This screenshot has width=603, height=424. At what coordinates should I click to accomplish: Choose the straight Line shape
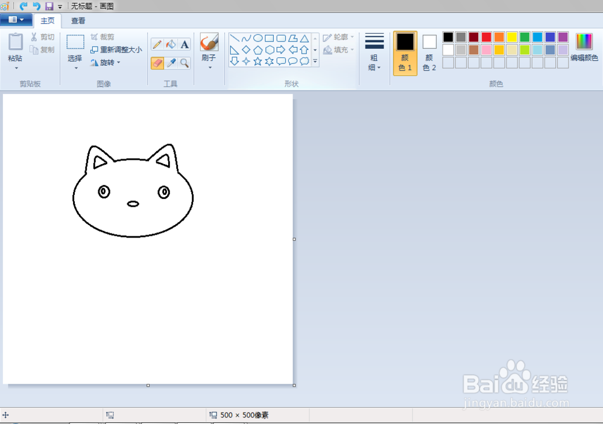click(235, 38)
